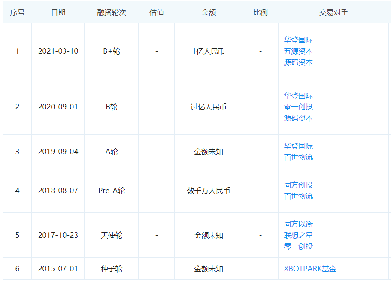Image resolution: width=391 pixels, height=282 pixels.
Task: Open 源码资本 link in the 2021-03-10 row
Action: [x=298, y=62]
